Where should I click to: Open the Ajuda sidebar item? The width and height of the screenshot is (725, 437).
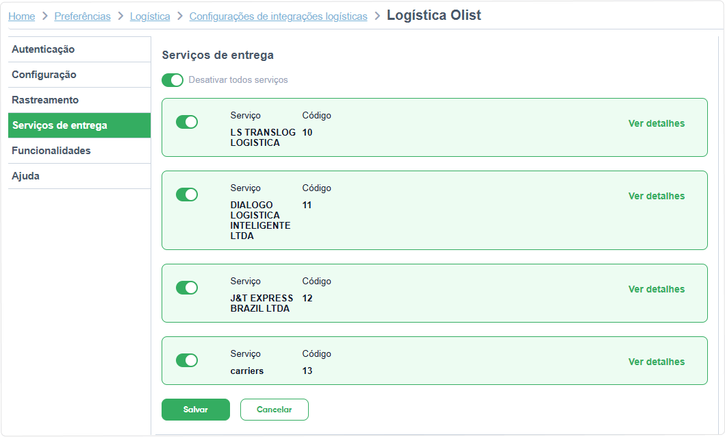point(26,176)
